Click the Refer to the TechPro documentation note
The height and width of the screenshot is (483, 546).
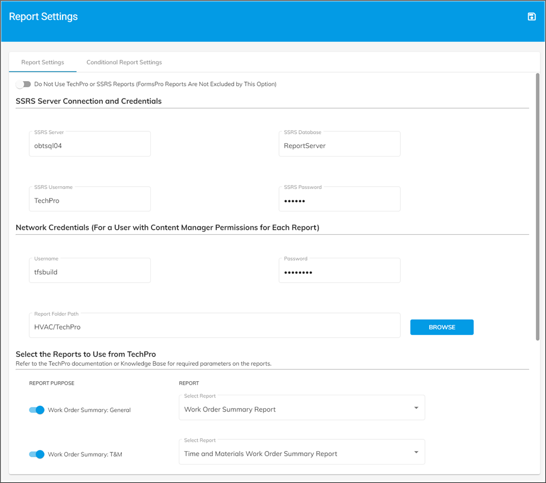pos(144,363)
